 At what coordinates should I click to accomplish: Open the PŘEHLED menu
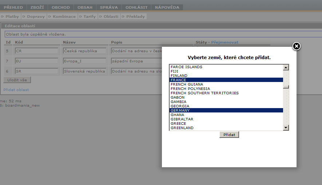[13, 7]
